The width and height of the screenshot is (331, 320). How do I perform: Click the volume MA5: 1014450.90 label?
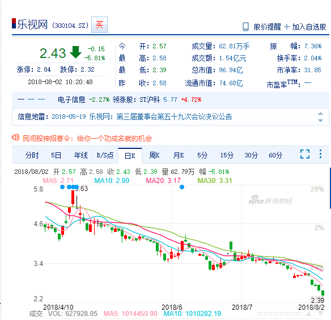coord(130,313)
